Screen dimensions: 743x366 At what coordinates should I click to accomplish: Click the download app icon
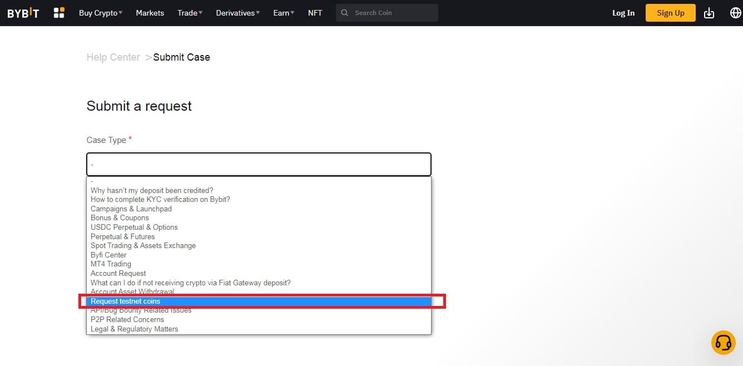coord(709,13)
